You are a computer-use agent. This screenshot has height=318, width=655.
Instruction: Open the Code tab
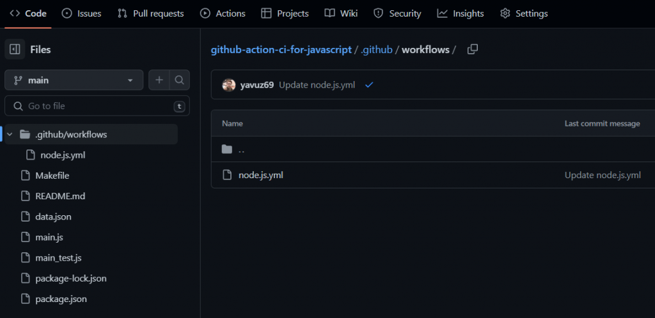pyautogui.click(x=28, y=13)
